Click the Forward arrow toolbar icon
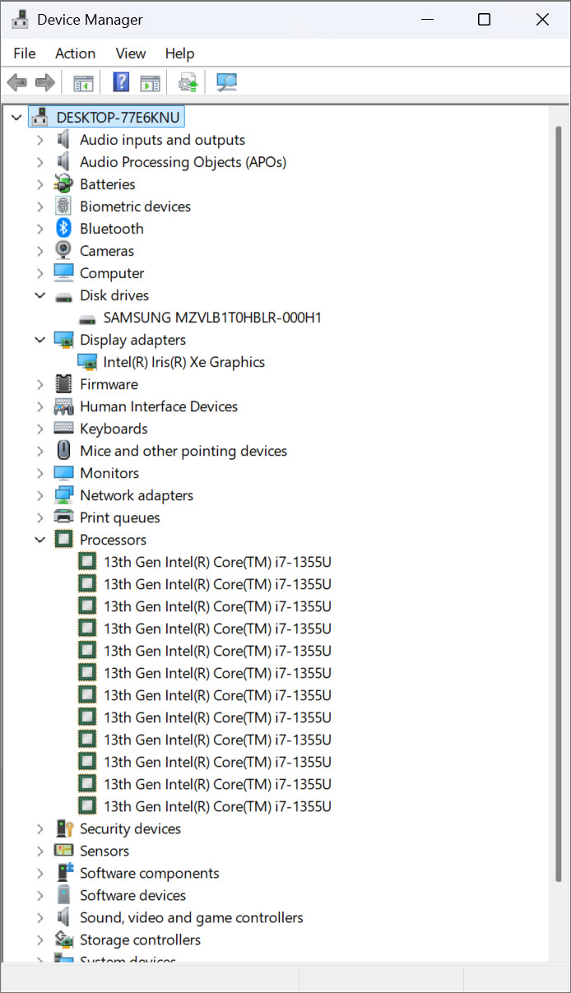Screen dimensions: 571x993 45,82
